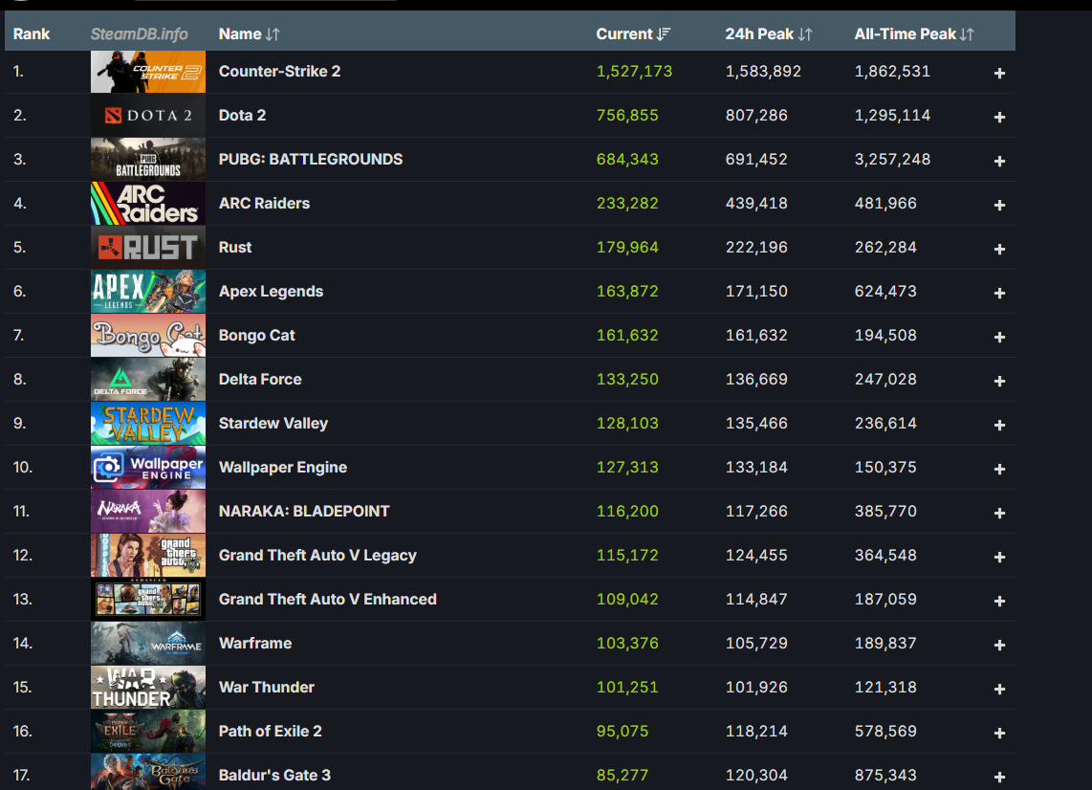Click plus icon for Grand Theft Auto V Legacy
The image size is (1092, 790).
coord(999,557)
